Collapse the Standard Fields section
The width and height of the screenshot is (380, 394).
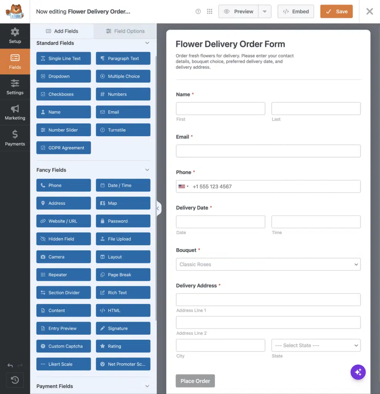click(147, 43)
